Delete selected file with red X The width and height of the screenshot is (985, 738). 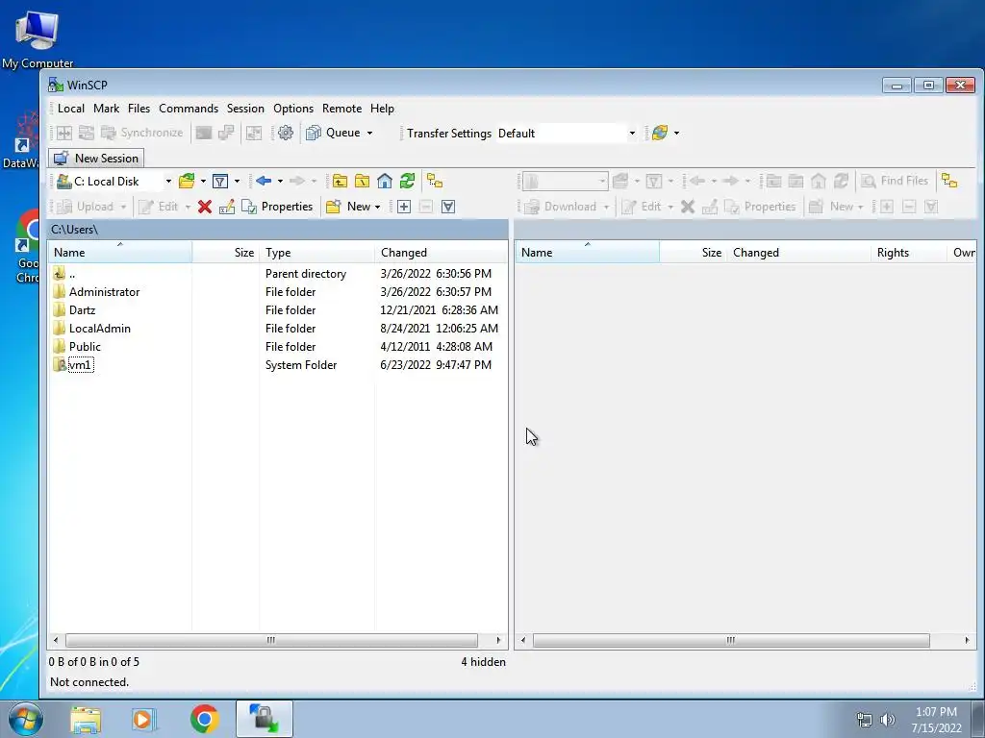204,207
